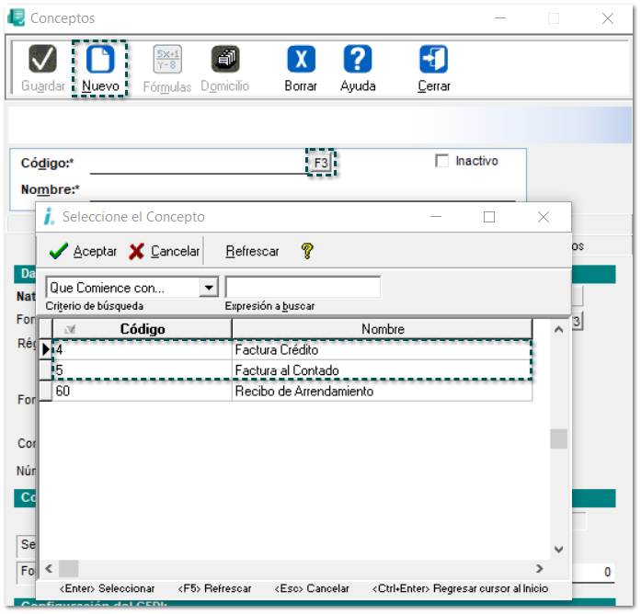The height and width of the screenshot is (614, 641).
Task: Create a new concept with Nuevo
Action: coord(99,60)
